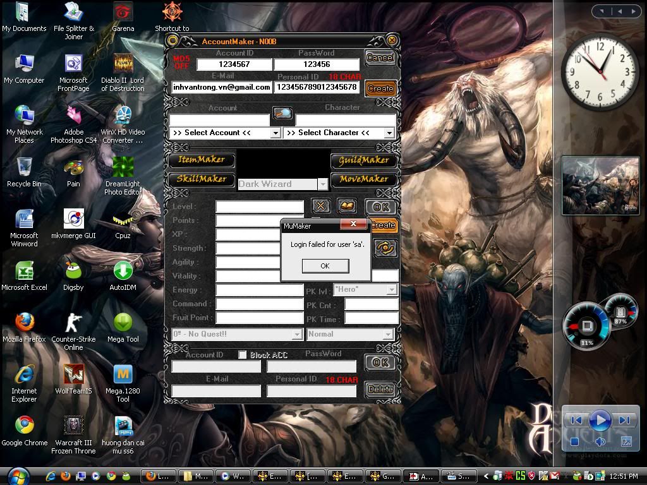Open the SkillMaker tool

coord(202,179)
